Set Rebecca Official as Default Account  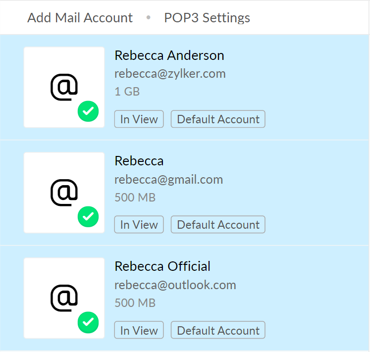(218, 330)
